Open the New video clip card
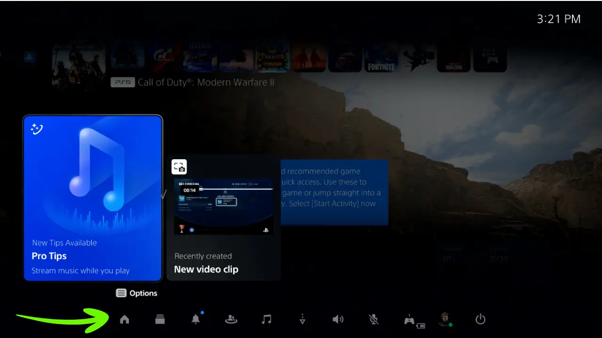 pyautogui.click(x=223, y=217)
